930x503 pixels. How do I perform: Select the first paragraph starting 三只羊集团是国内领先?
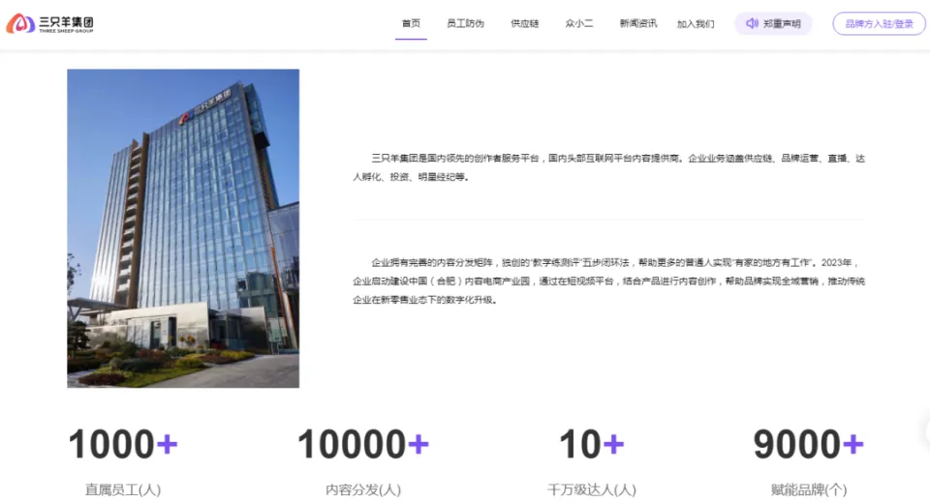point(609,167)
